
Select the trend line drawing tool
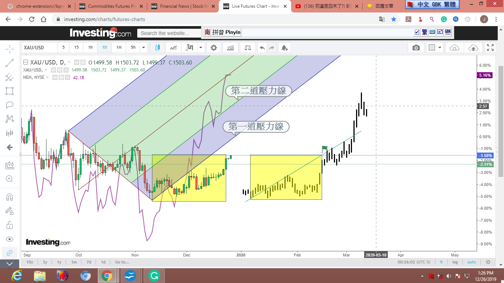10,63
